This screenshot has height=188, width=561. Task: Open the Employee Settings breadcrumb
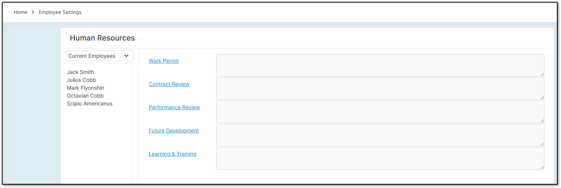click(x=60, y=12)
